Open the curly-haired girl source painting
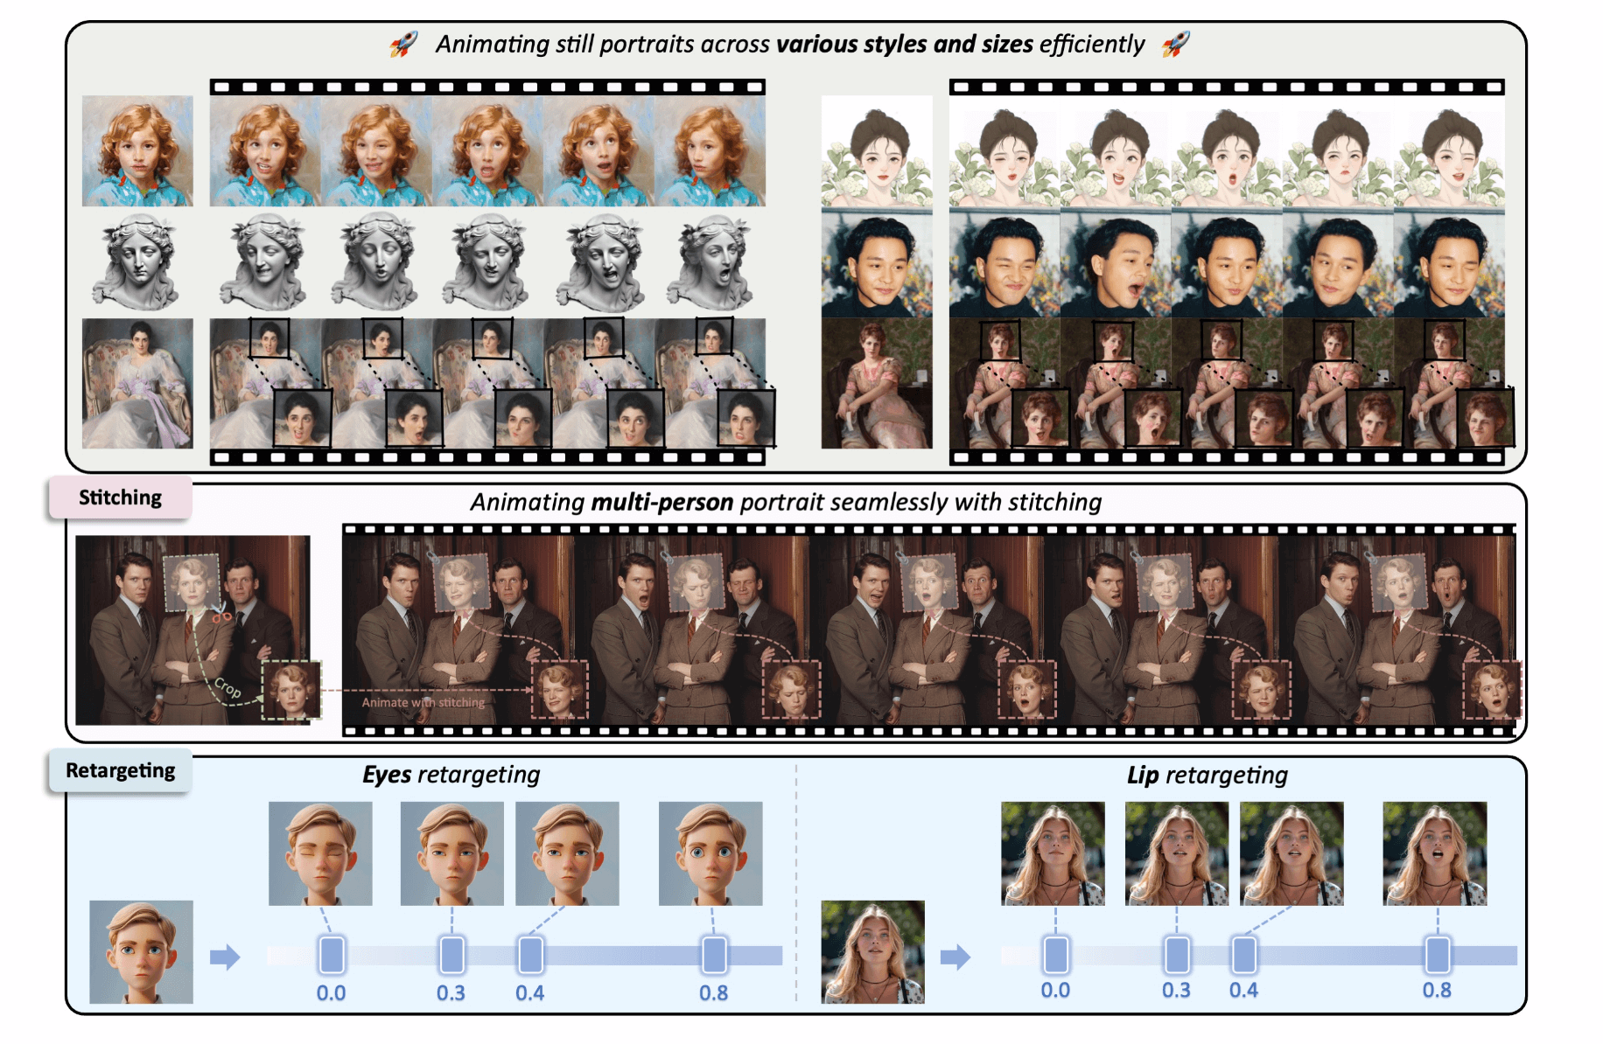The height and width of the screenshot is (1044, 1603). (137, 151)
